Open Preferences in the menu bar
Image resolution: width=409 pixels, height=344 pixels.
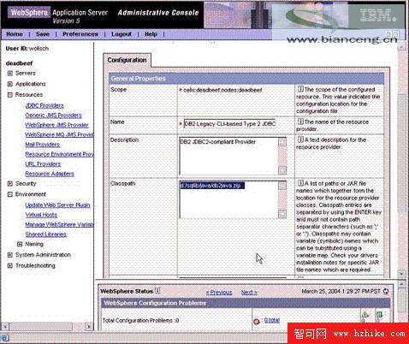point(80,34)
